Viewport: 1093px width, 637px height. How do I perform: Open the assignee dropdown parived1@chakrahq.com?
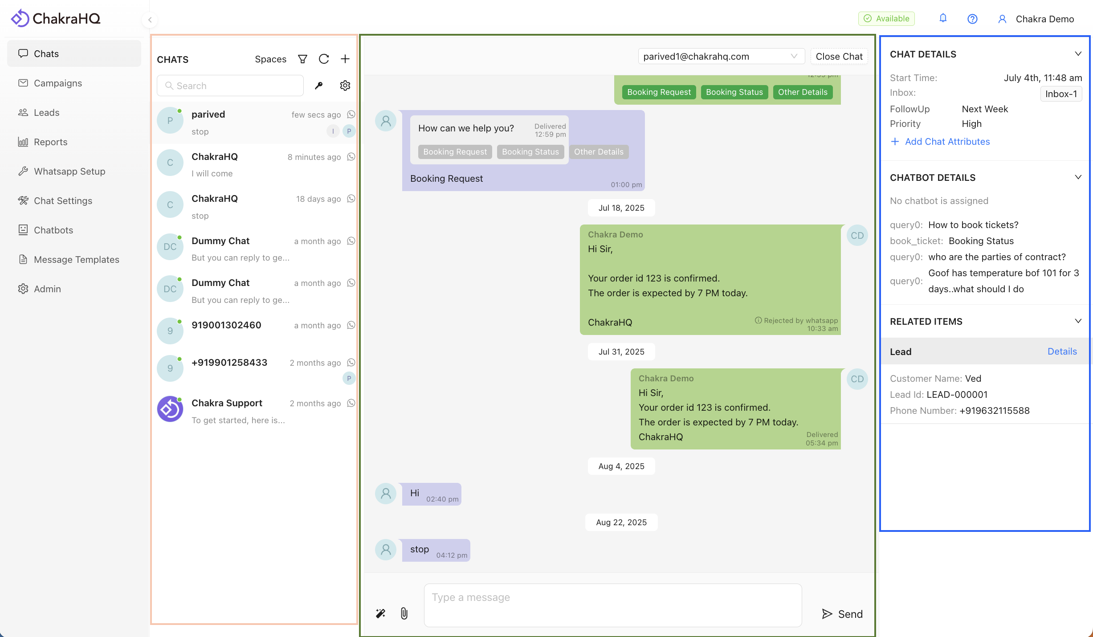(721, 57)
